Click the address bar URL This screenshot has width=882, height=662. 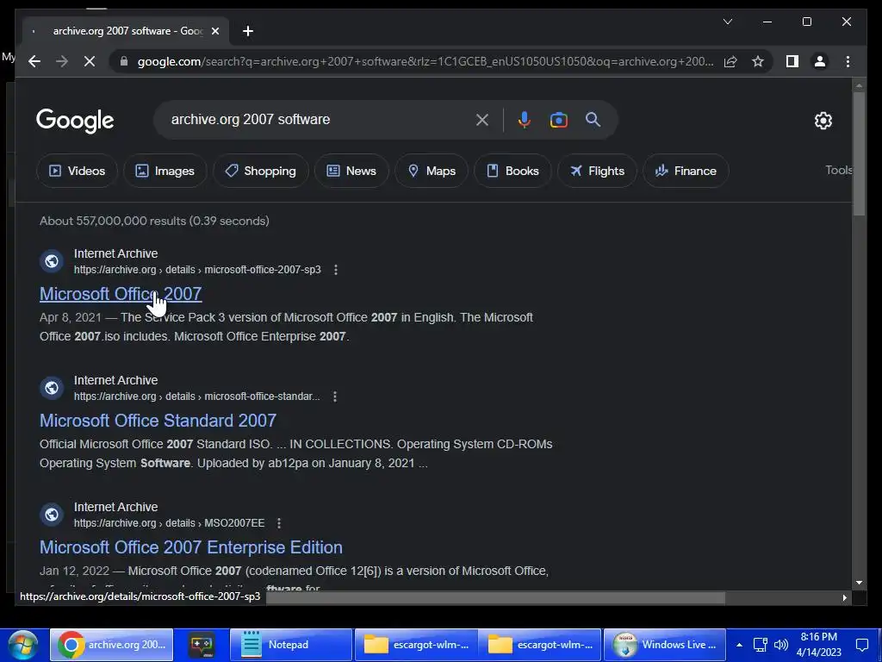click(425, 61)
